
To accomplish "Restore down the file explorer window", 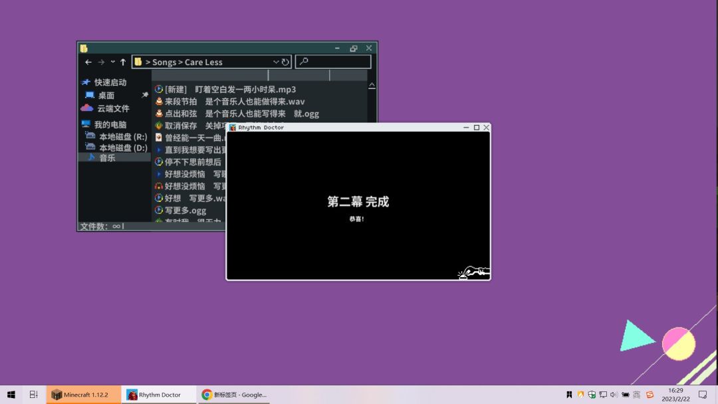I will pyautogui.click(x=354, y=48).
